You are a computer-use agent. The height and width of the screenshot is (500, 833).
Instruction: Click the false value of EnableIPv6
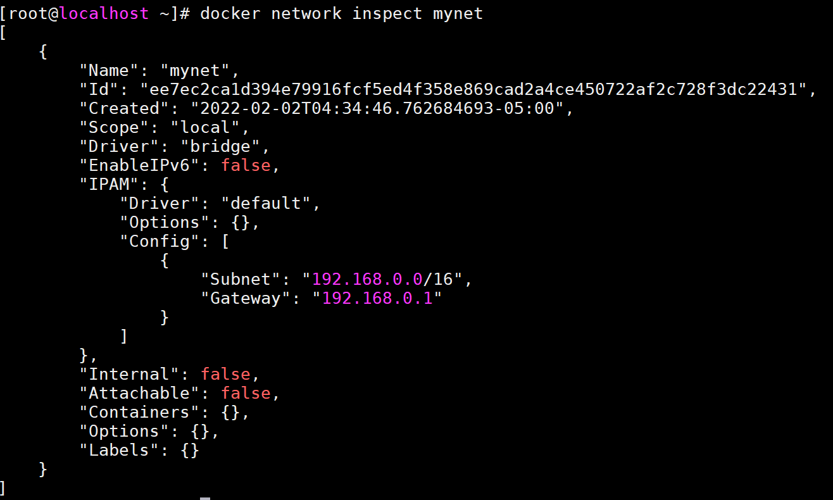click(246, 165)
